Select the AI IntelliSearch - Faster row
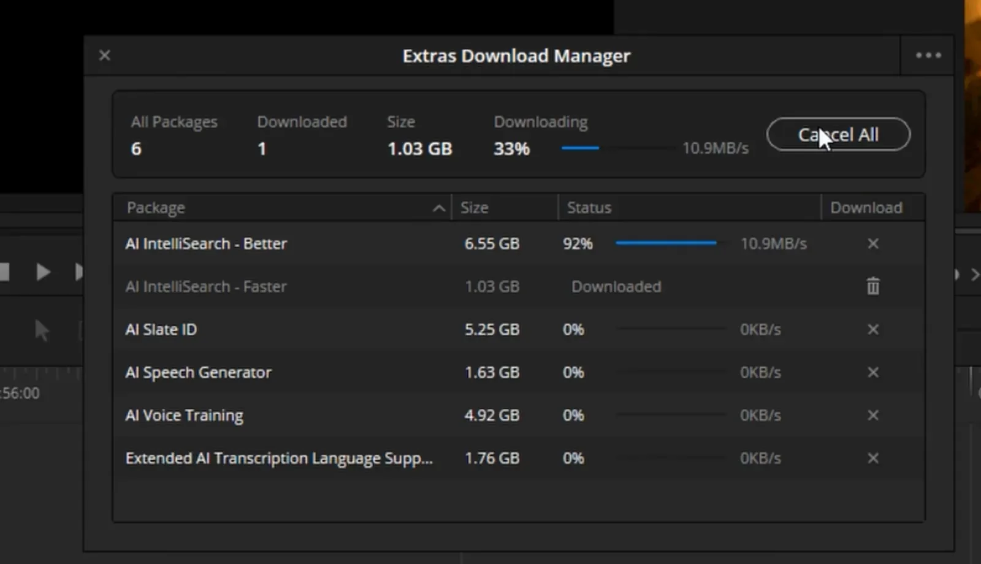The width and height of the screenshot is (981, 564). 519,286
